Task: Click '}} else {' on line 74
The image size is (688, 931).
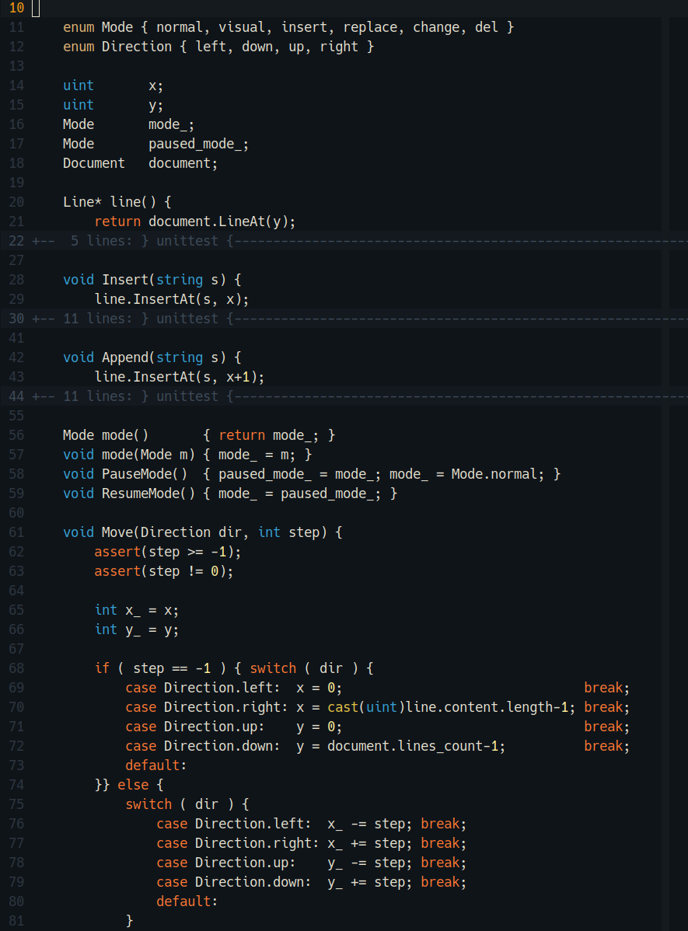Action: pos(129,786)
